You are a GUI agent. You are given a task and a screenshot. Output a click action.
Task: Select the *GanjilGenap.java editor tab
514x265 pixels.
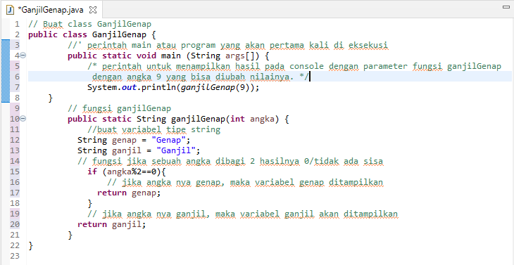[51, 10]
